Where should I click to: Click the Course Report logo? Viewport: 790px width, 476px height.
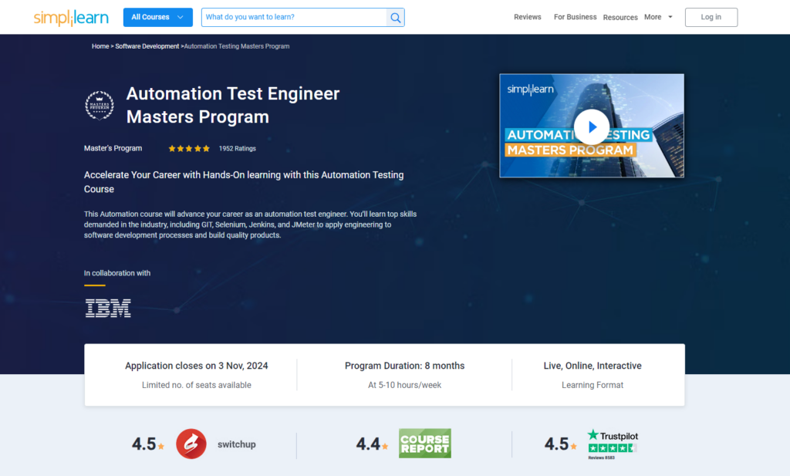click(x=425, y=444)
